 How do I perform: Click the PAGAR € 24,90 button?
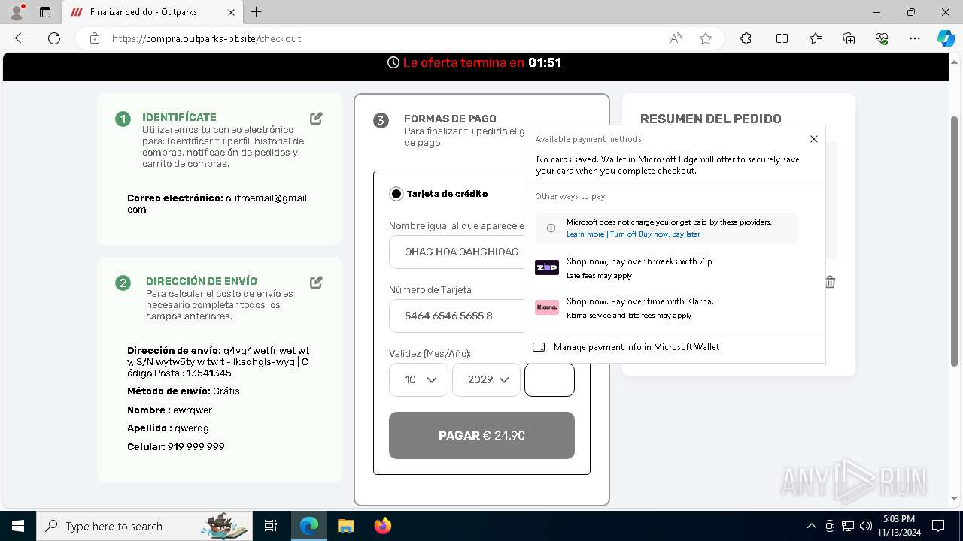pyautogui.click(x=481, y=435)
